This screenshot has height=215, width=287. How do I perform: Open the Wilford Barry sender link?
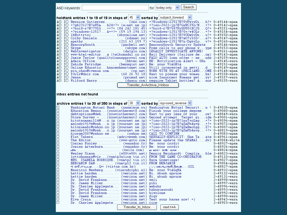click(109, 81)
